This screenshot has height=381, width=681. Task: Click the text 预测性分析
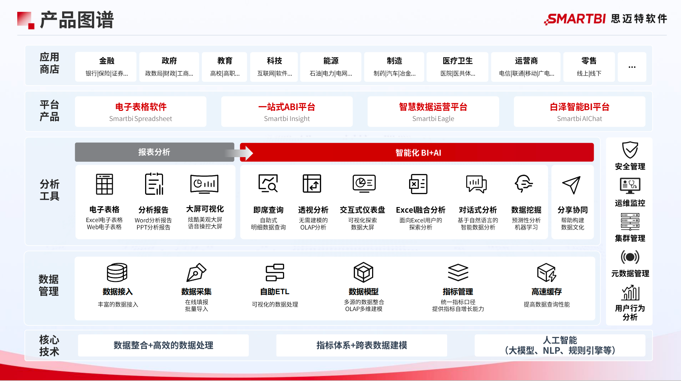[x=526, y=220]
